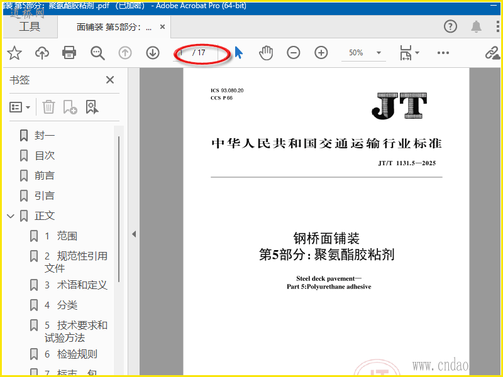Add document to starred with star icon
The width and height of the screenshot is (503, 377).
point(14,53)
